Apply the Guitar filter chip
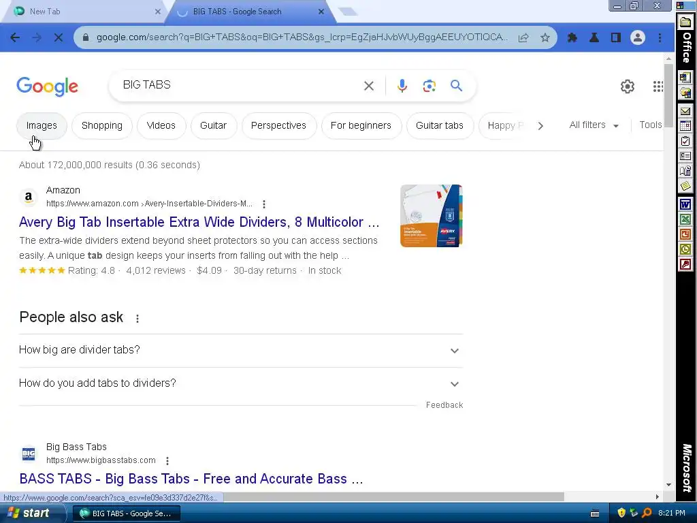Screen dimensions: 697x523 (213, 126)
